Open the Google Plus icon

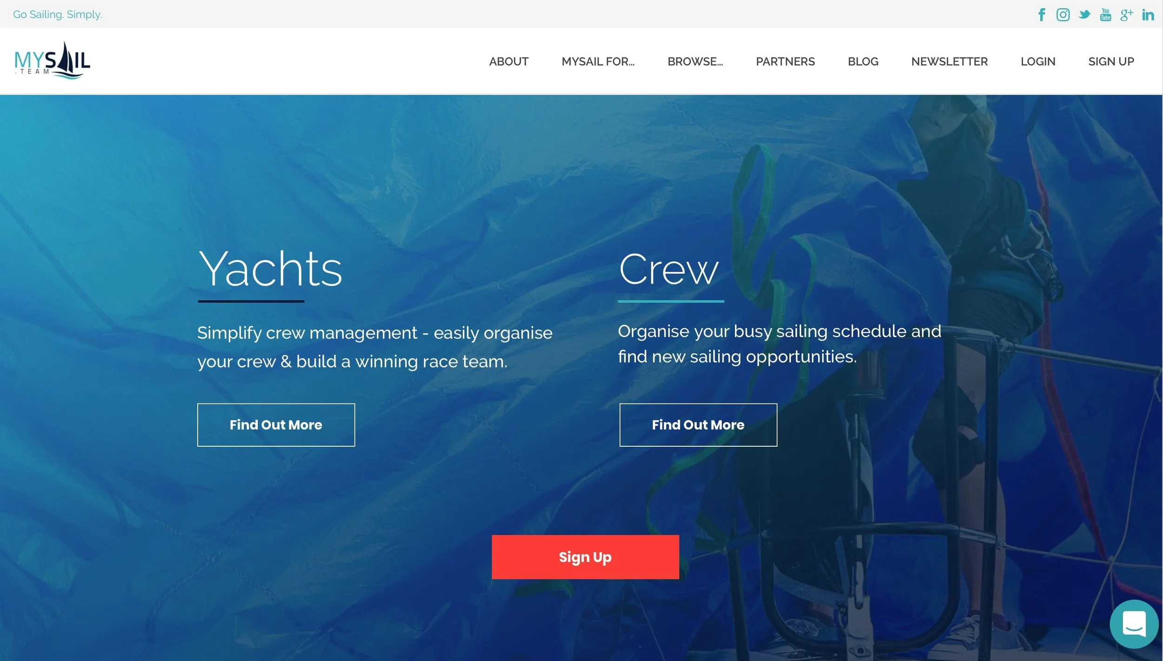tap(1126, 15)
